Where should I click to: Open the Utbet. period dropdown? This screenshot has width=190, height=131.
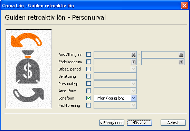(x=115, y=69)
